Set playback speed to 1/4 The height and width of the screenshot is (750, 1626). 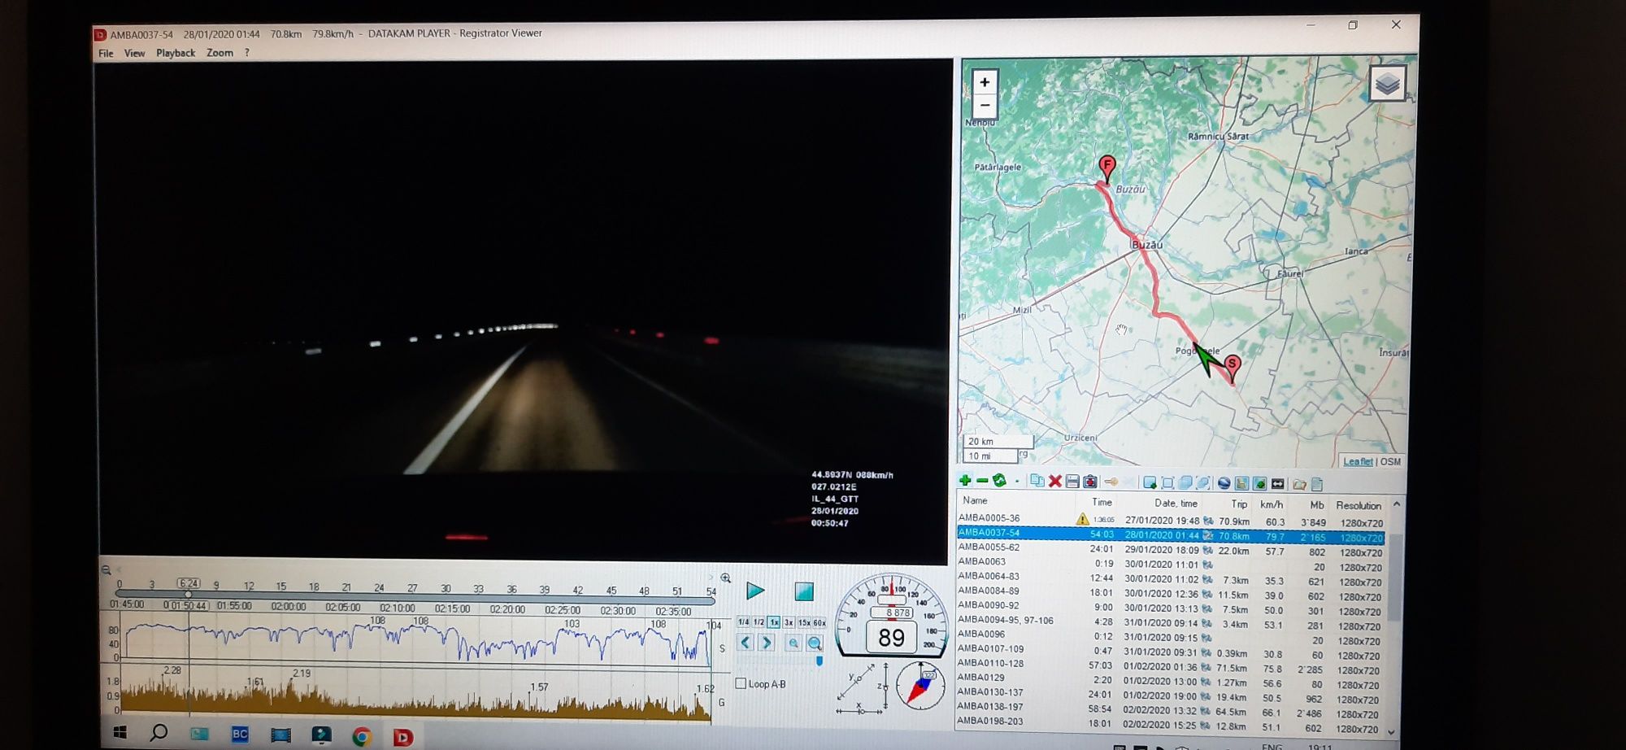tap(743, 622)
